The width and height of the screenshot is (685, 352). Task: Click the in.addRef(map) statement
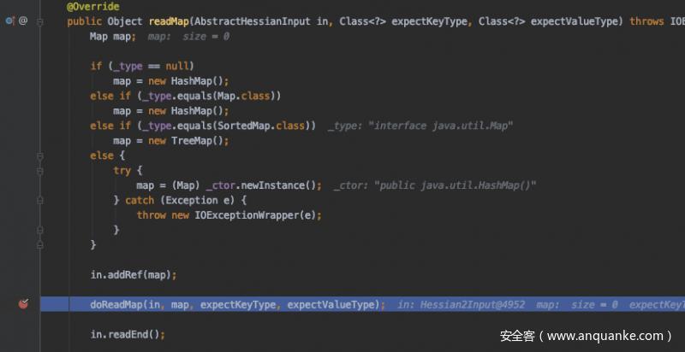[x=134, y=275]
